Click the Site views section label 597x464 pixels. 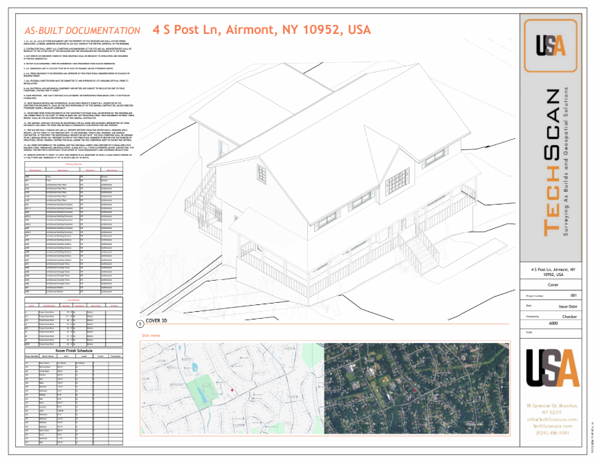click(x=151, y=335)
